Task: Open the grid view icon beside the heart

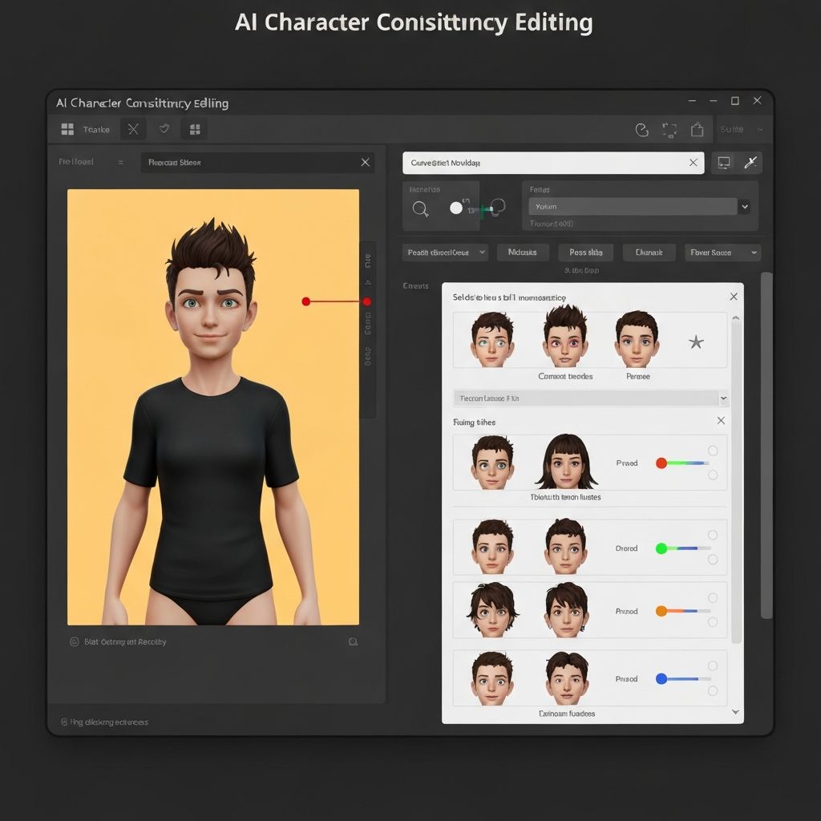Action: click(x=193, y=128)
